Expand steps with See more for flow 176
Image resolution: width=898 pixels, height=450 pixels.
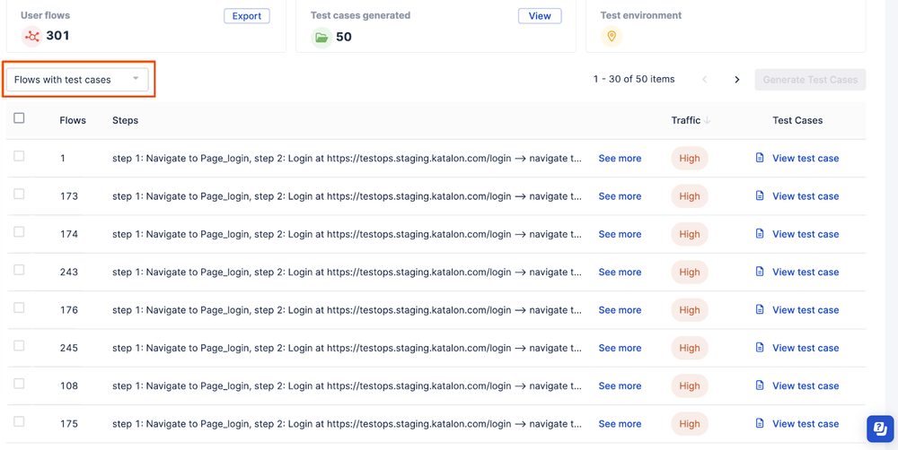(620, 310)
